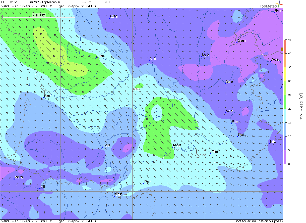Click the '5' value on the legend
The width and height of the screenshot is (306, 223).
click(x=289, y=150)
